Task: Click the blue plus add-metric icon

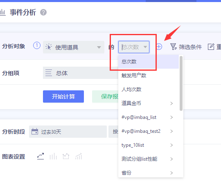Action: pos(159,47)
